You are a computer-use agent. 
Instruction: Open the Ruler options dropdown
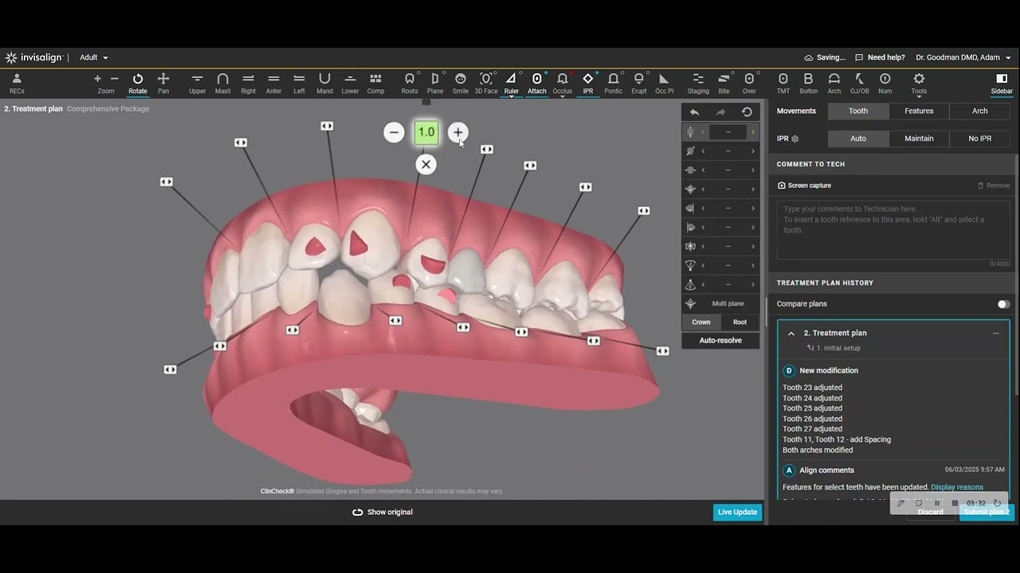(x=512, y=96)
